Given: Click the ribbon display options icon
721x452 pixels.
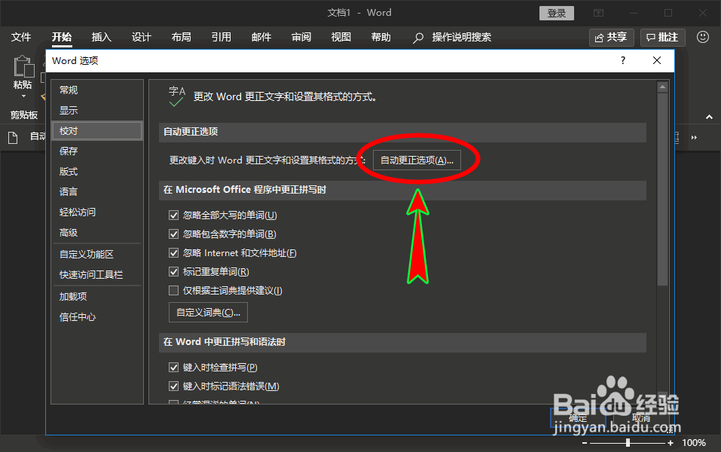Looking at the screenshot, I should 598,13.
